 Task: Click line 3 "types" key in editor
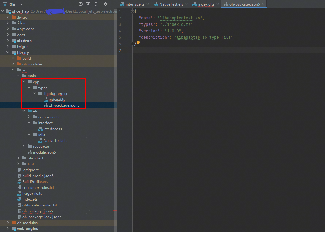147,24
